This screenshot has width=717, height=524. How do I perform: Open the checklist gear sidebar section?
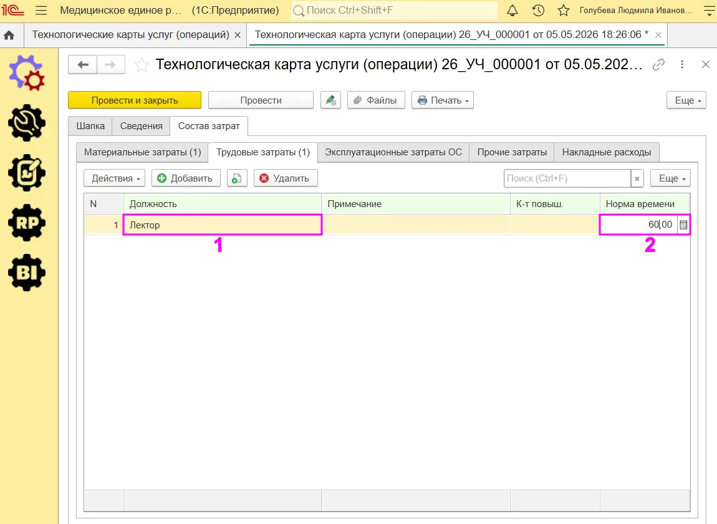click(27, 173)
